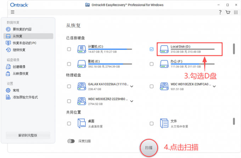Screen dimensions: 241x158
Task: Click the 从桌面恢复 description text
Action: (x=95, y=127)
